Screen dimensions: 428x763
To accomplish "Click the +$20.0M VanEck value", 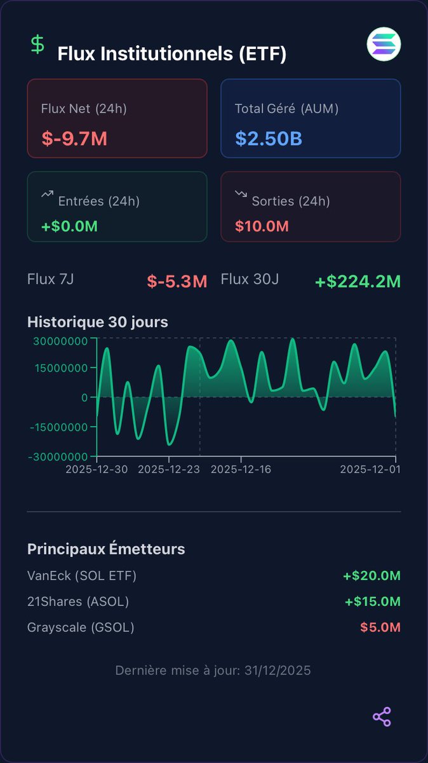I will pyautogui.click(x=372, y=576).
